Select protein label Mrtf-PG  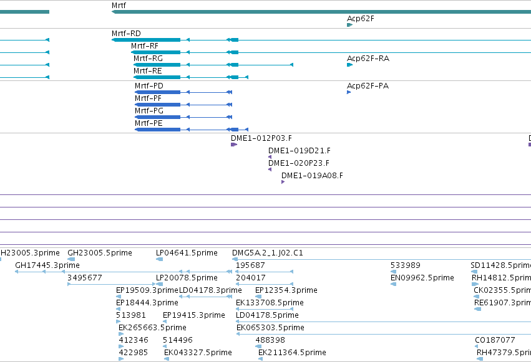(x=149, y=111)
